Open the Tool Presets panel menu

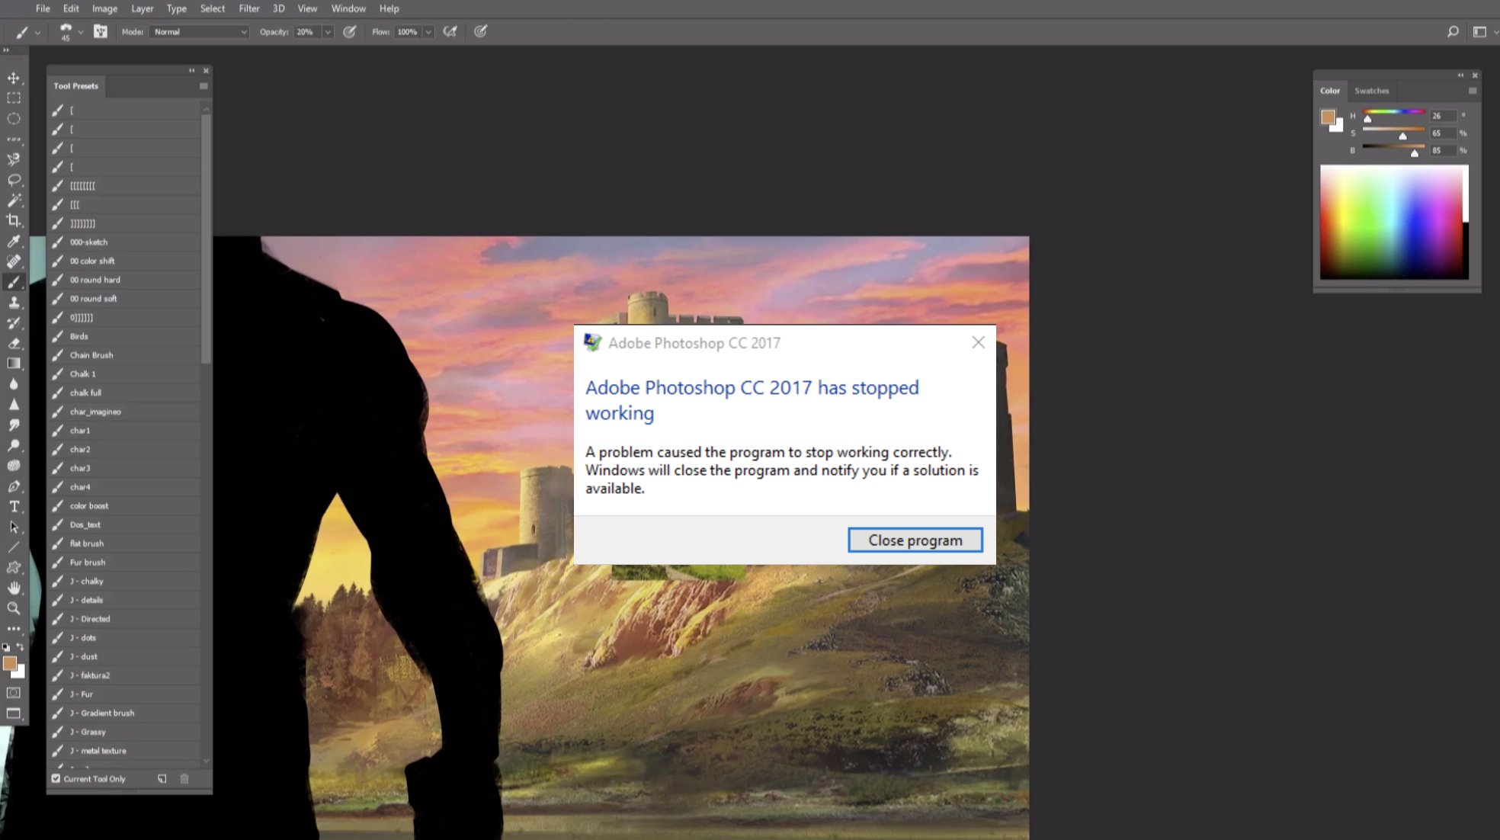click(204, 86)
